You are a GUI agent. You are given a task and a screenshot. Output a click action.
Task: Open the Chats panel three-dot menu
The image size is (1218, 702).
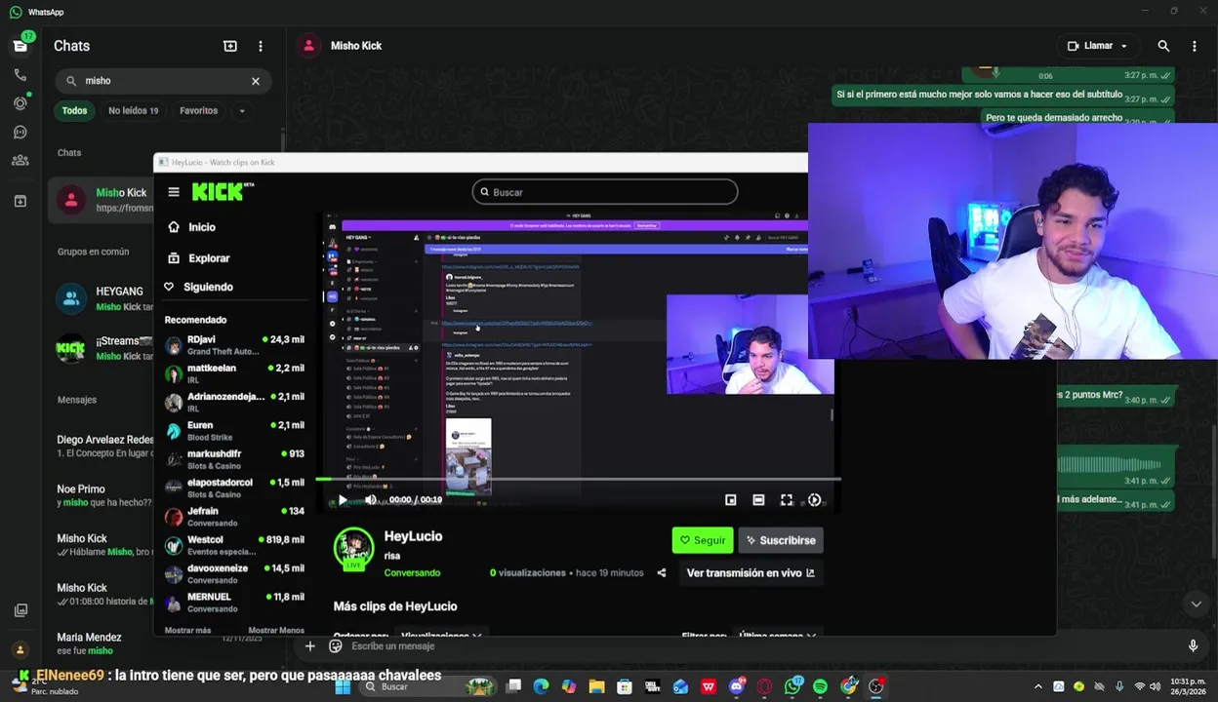[261, 46]
